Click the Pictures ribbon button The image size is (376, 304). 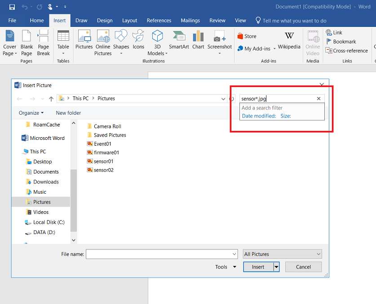click(84, 40)
